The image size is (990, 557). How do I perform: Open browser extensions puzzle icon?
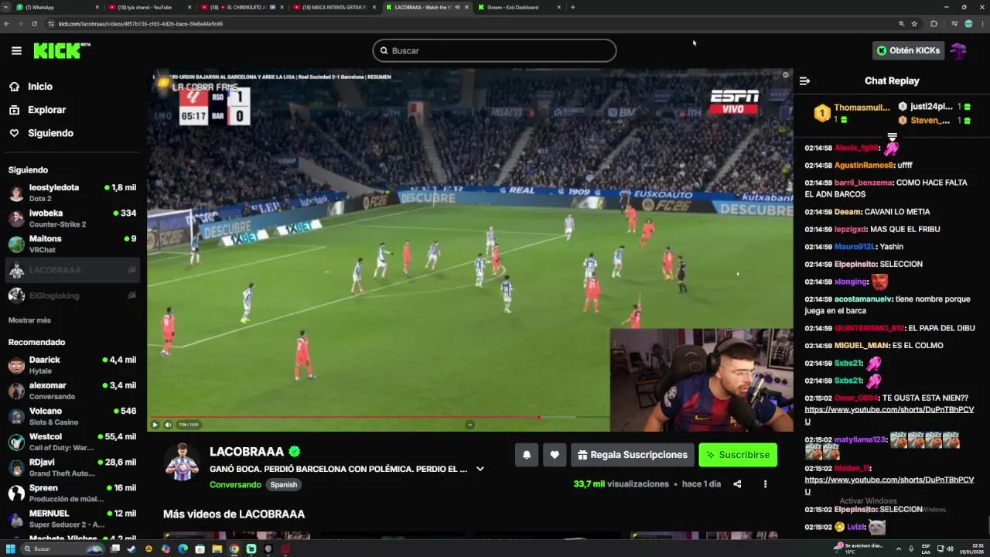click(934, 24)
